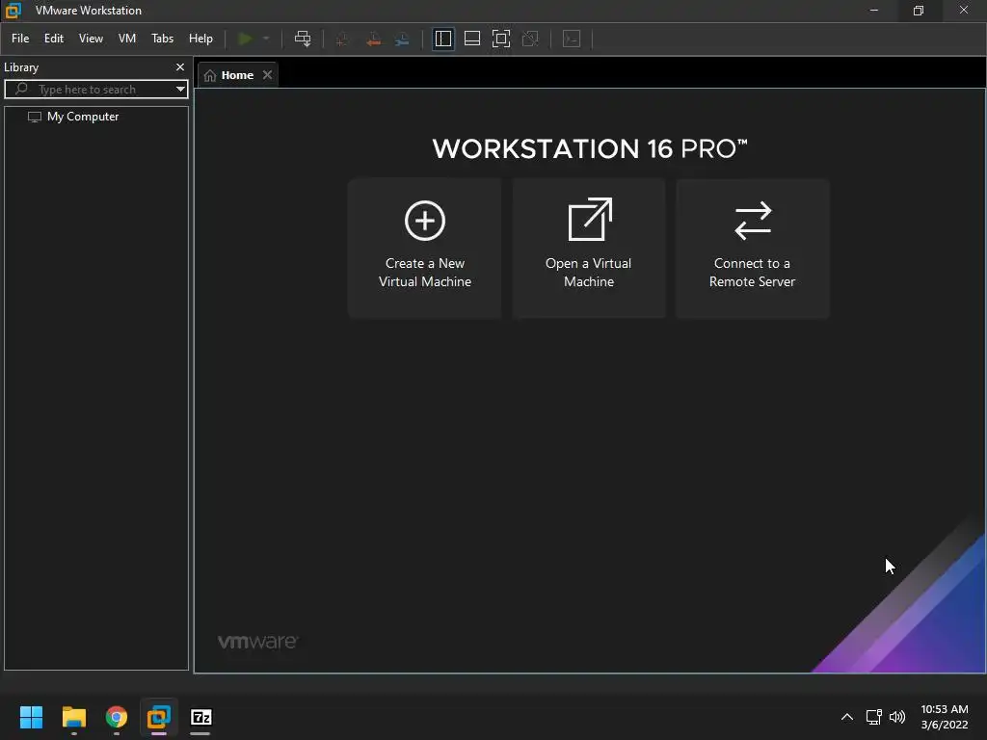Minimize the VMware Workstation window
Screen dimensions: 987x740
coord(873,10)
